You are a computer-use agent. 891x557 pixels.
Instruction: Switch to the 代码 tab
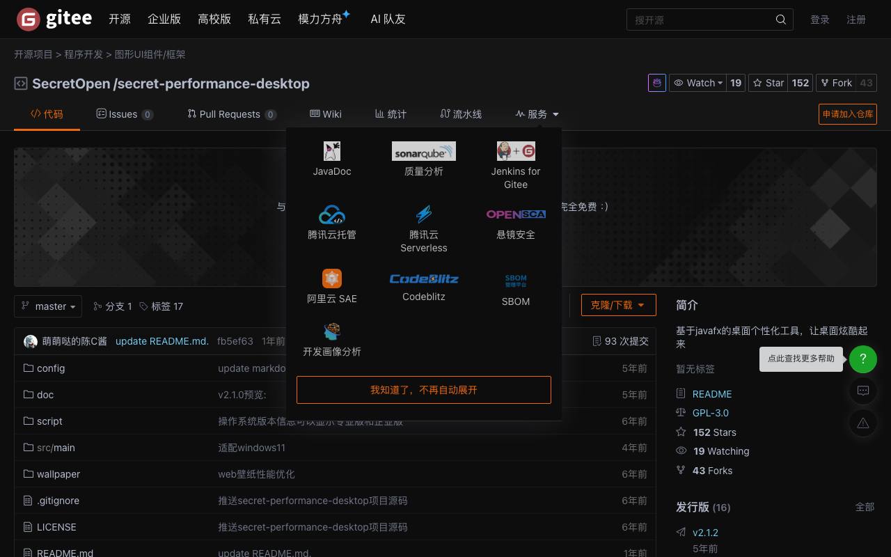(47, 114)
